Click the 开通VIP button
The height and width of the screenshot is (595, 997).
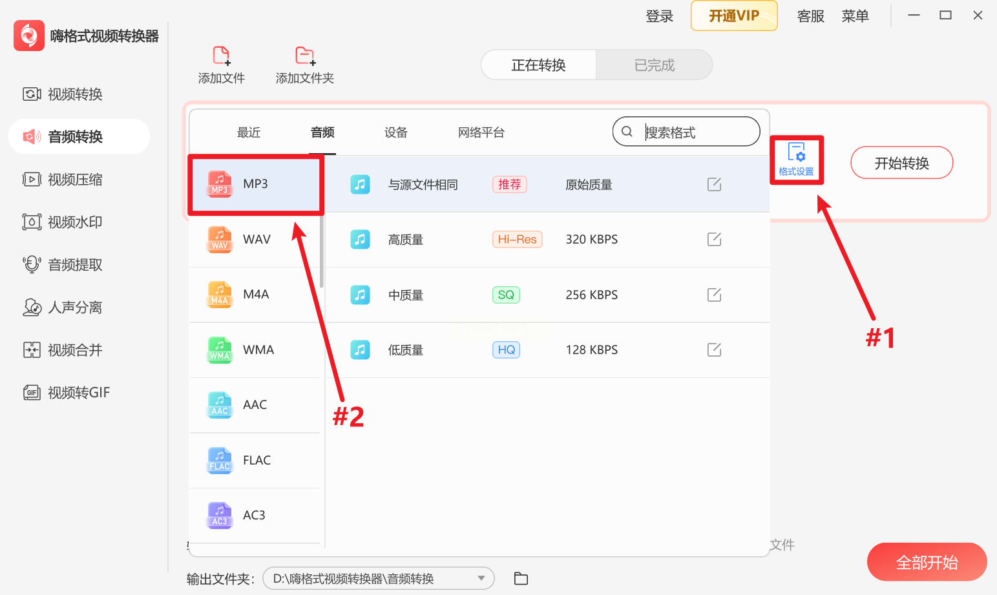[733, 16]
